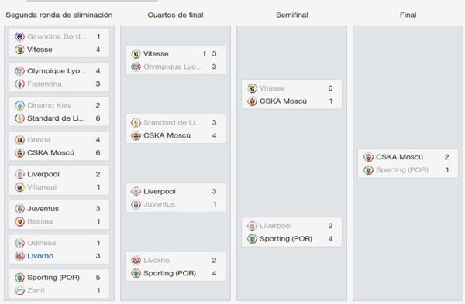Click Fiorentina's crest in second round

pyautogui.click(x=19, y=84)
